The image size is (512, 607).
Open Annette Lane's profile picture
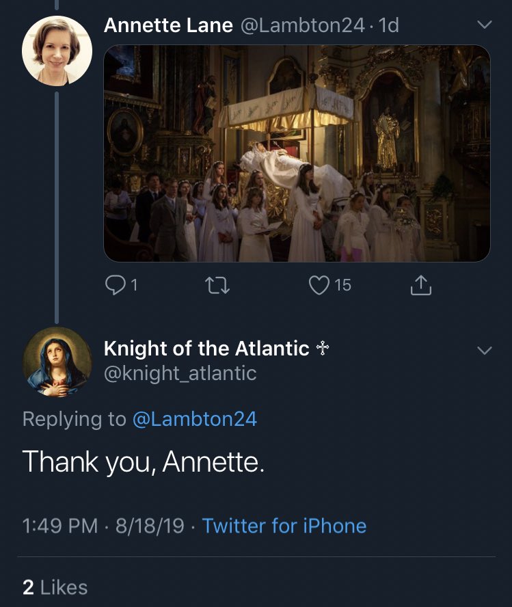57,50
